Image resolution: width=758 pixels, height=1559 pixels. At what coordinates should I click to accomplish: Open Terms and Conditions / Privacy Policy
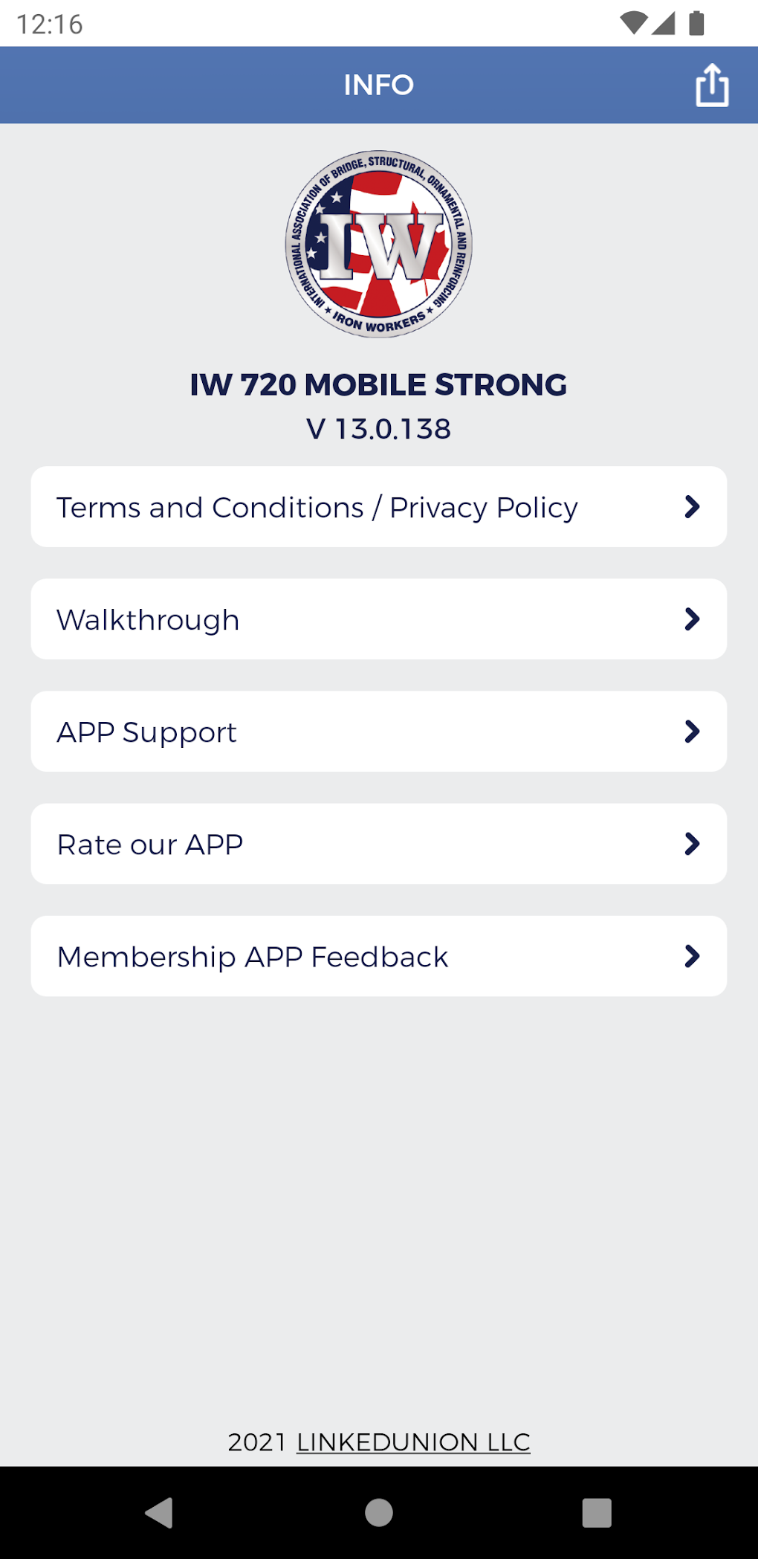pos(317,508)
